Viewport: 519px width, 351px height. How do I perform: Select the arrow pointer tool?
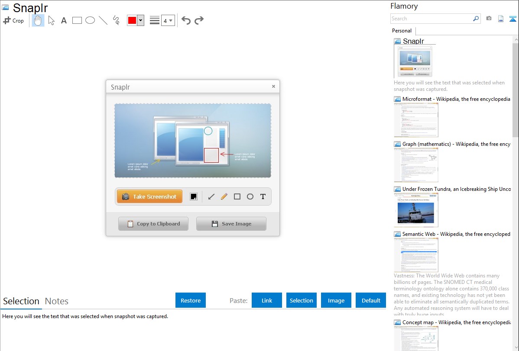51,20
